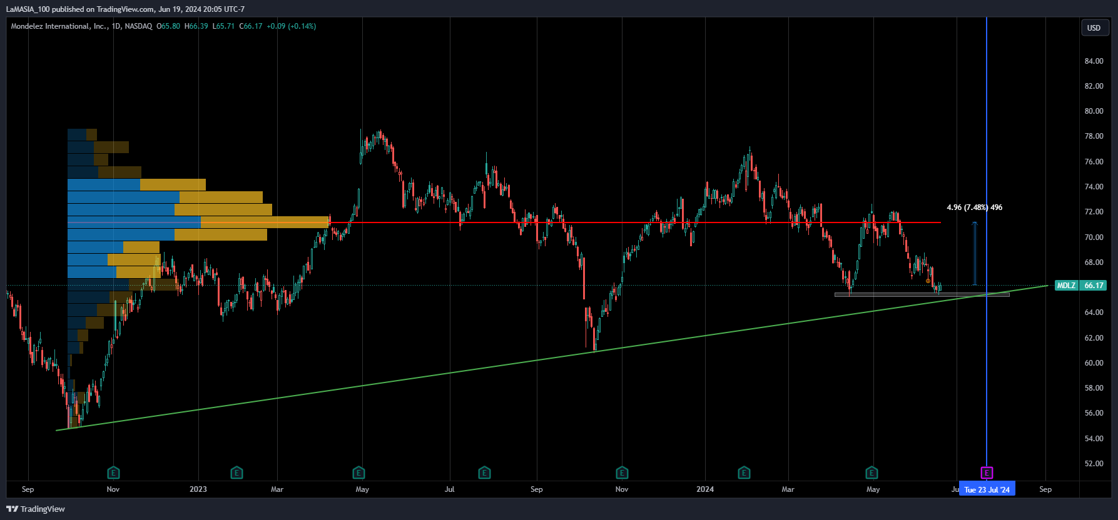Click the earnings E marker above Nov 2022
The width and height of the screenshot is (1118, 520).
pos(113,472)
